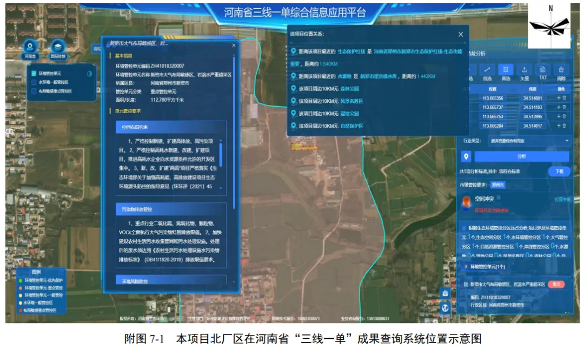The height and width of the screenshot is (348, 584).
Task: Close the 该项目位置关系 popup
Action: tap(461, 34)
